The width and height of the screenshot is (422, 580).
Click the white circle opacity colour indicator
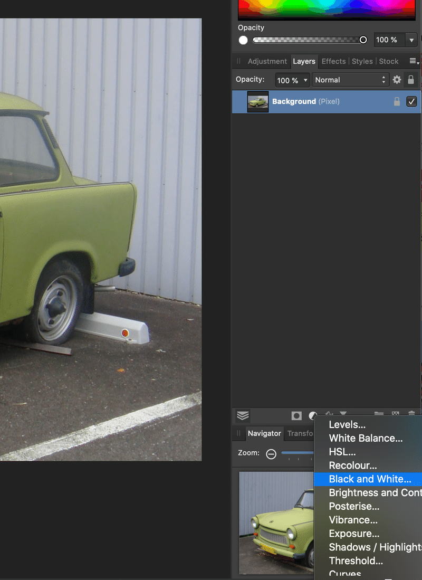click(x=243, y=40)
